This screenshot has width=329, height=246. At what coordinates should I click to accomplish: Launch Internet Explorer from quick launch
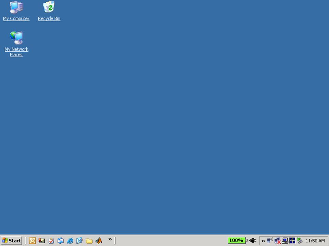[70, 241]
